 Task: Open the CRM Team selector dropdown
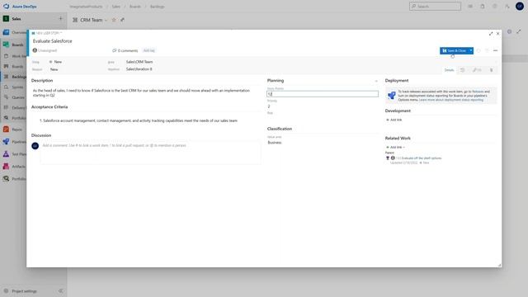106,20
